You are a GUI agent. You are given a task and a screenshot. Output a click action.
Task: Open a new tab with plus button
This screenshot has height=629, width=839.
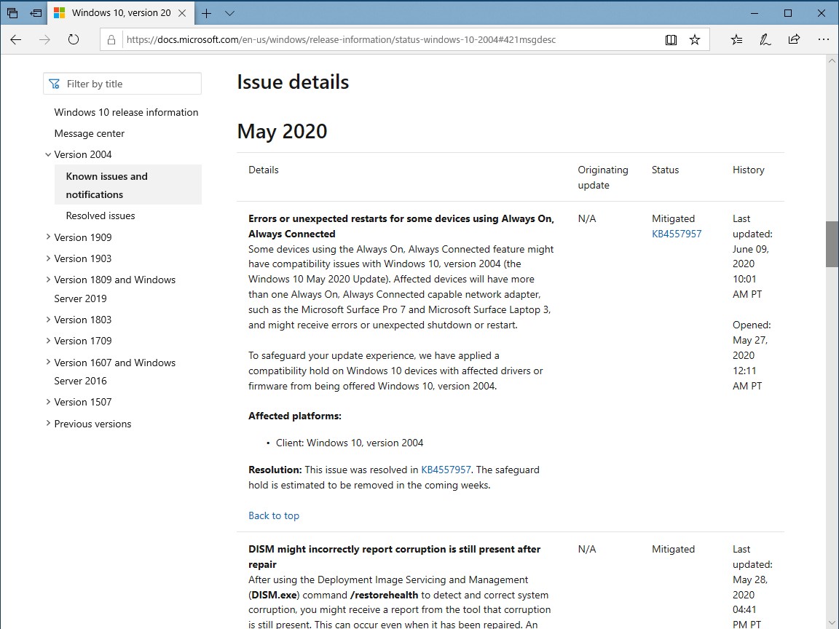tap(207, 13)
